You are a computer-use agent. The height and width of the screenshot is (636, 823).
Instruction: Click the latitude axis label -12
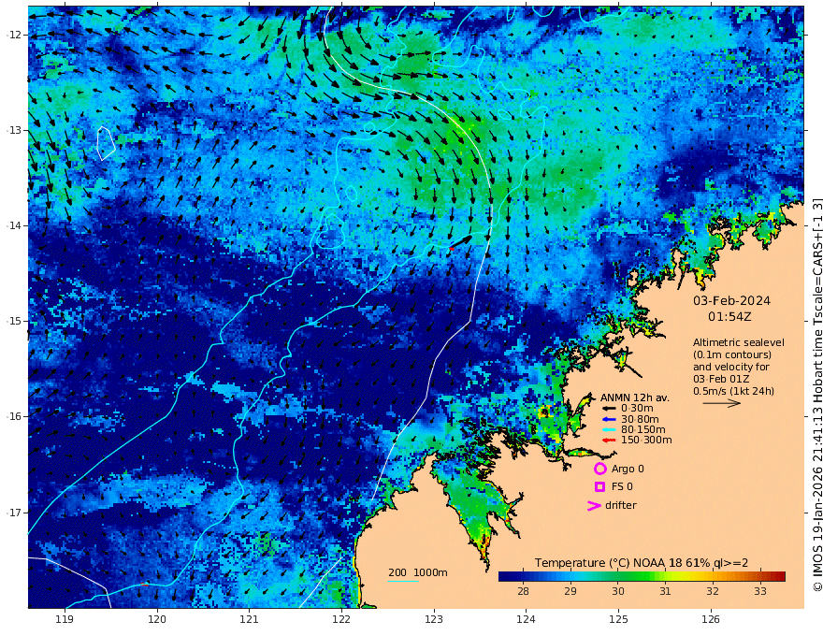(x=14, y=35)
